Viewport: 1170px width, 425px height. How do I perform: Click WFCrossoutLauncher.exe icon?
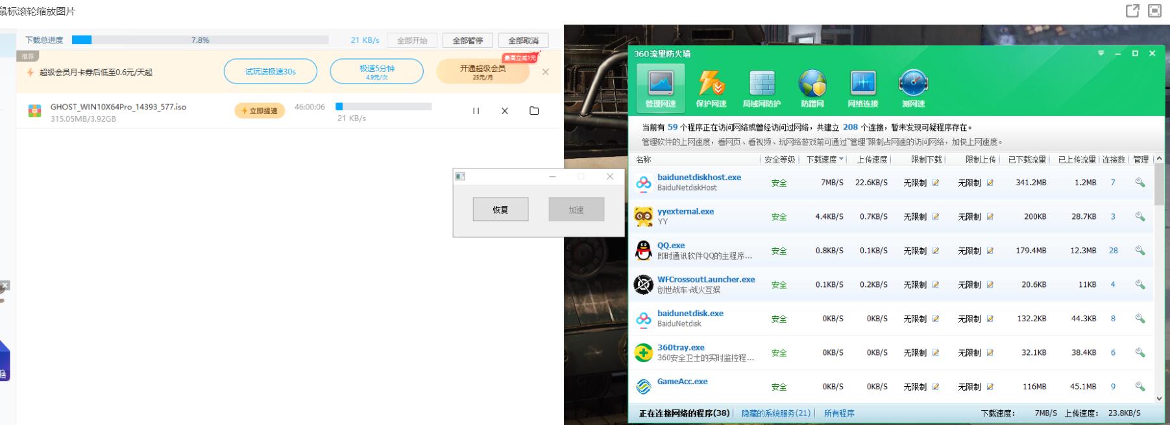643,284
